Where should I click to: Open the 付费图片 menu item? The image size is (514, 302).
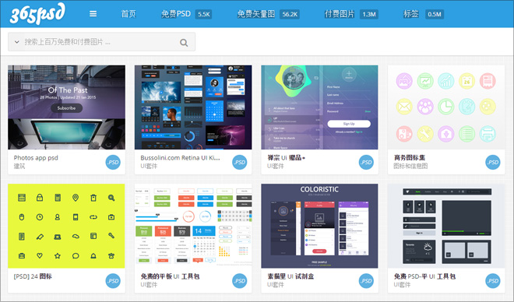340,14
